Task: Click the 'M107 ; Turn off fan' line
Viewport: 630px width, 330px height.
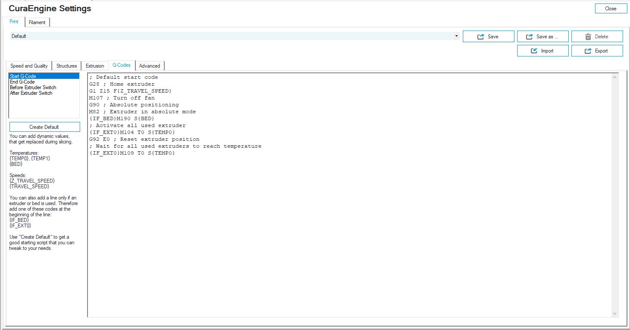Action: tap(122, 98)
